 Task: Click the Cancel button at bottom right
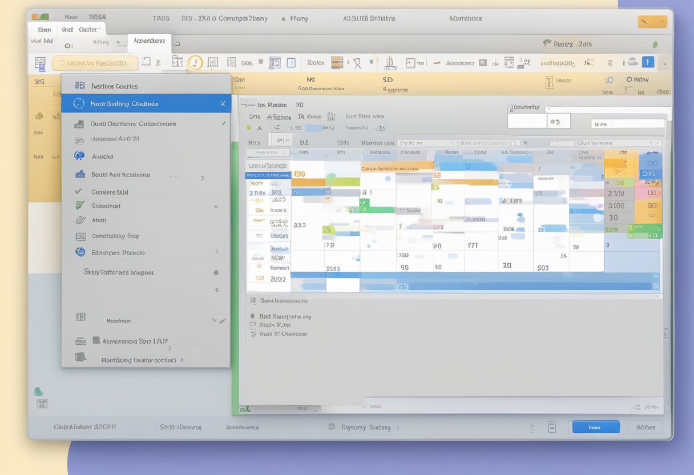[x=644, y=426]
